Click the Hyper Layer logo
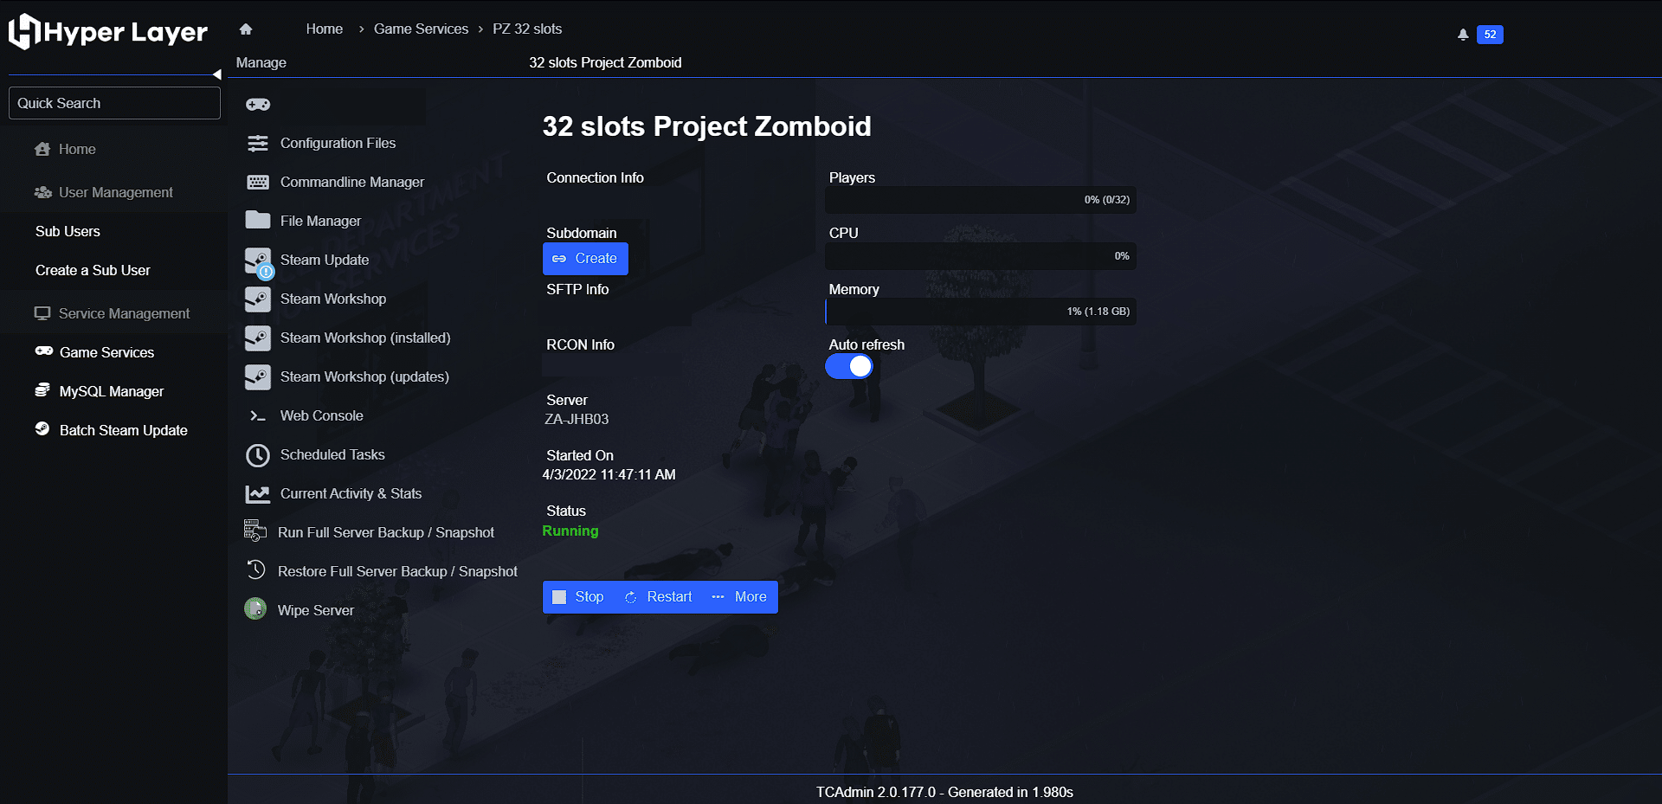Screen dimensions: 1662x804 108,32
